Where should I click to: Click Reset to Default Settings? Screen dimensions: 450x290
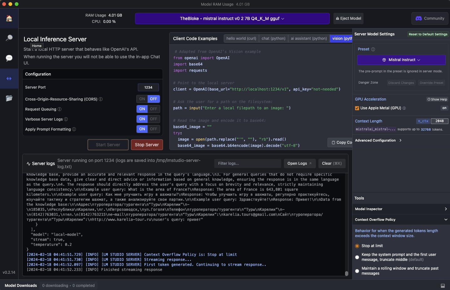coord(428,34)
